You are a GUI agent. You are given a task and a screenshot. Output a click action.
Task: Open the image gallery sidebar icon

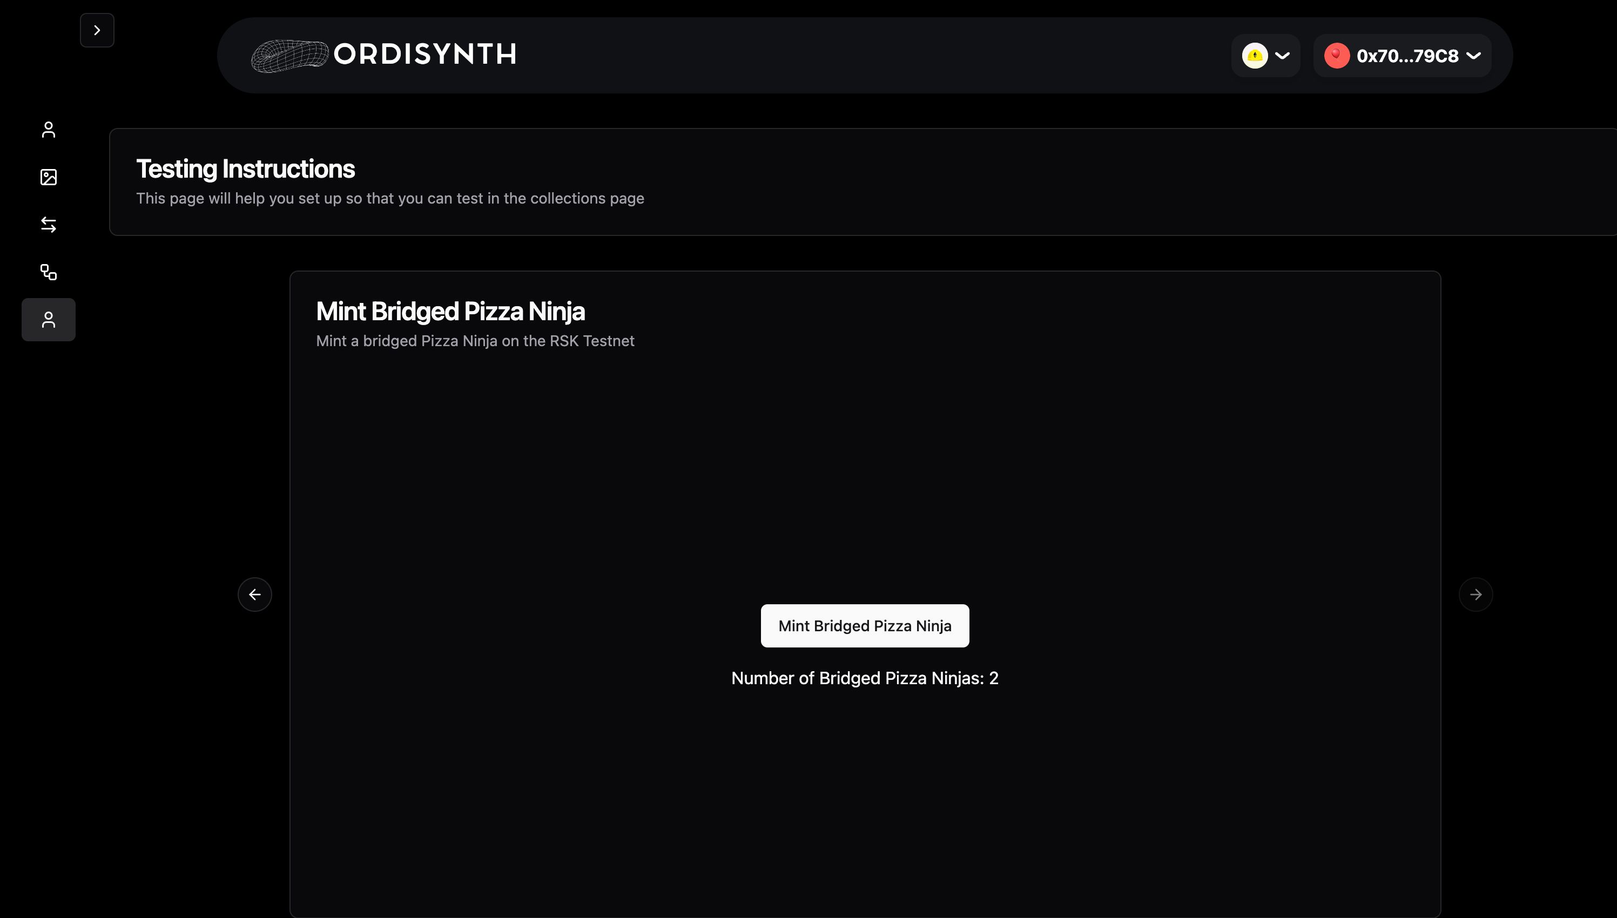point(49,177)
